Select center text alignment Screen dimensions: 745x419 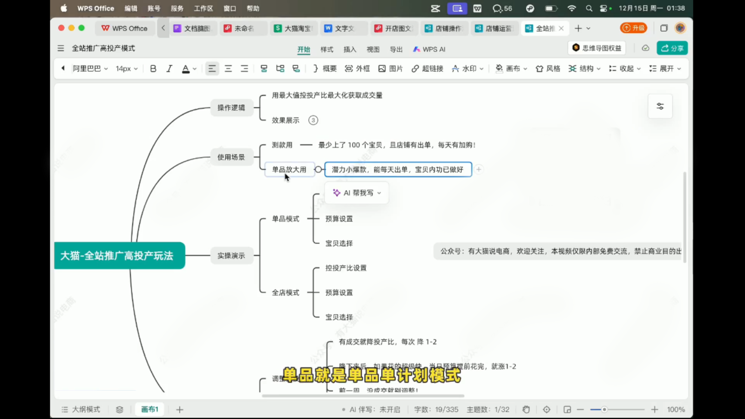click(x=228, y=68)
